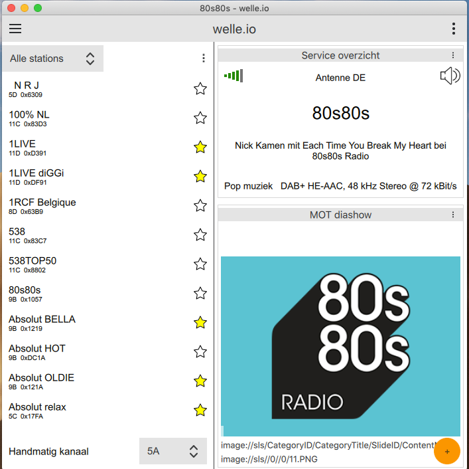Favorite the Absolut HOT station
The width and height of the screenshot is (469, 469).
coord(200,352)
